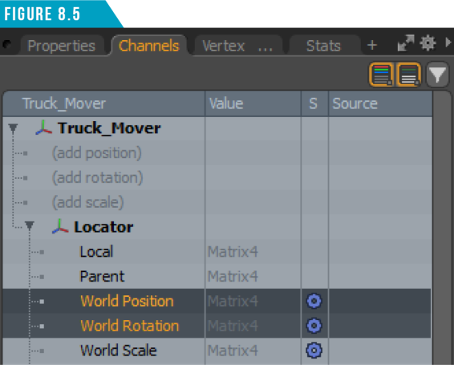Image resolution: width=454 pixels, height=365 pixels.
Task: Click the dark circle at panel's left corner
Action: coord(7,45)
